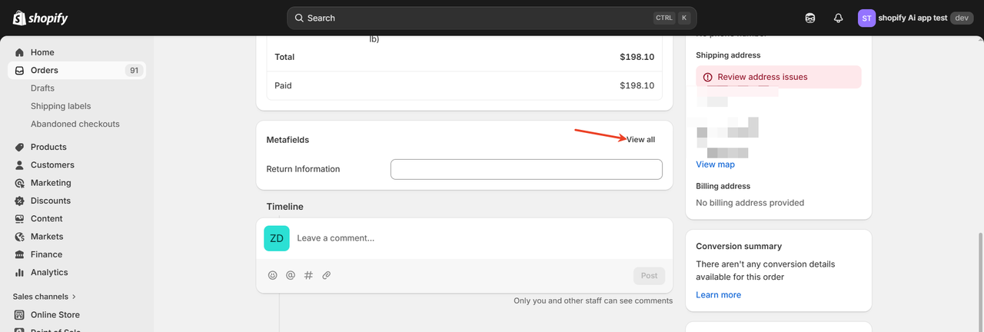Open the shopify Ai app test store menu
The height and width of the screenshot is (332, 984).
coord(915,18)
